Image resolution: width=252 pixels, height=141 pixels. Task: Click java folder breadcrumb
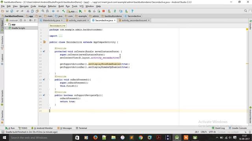coord(59,16)
